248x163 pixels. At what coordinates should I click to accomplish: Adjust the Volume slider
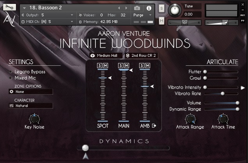pos(221,103)
